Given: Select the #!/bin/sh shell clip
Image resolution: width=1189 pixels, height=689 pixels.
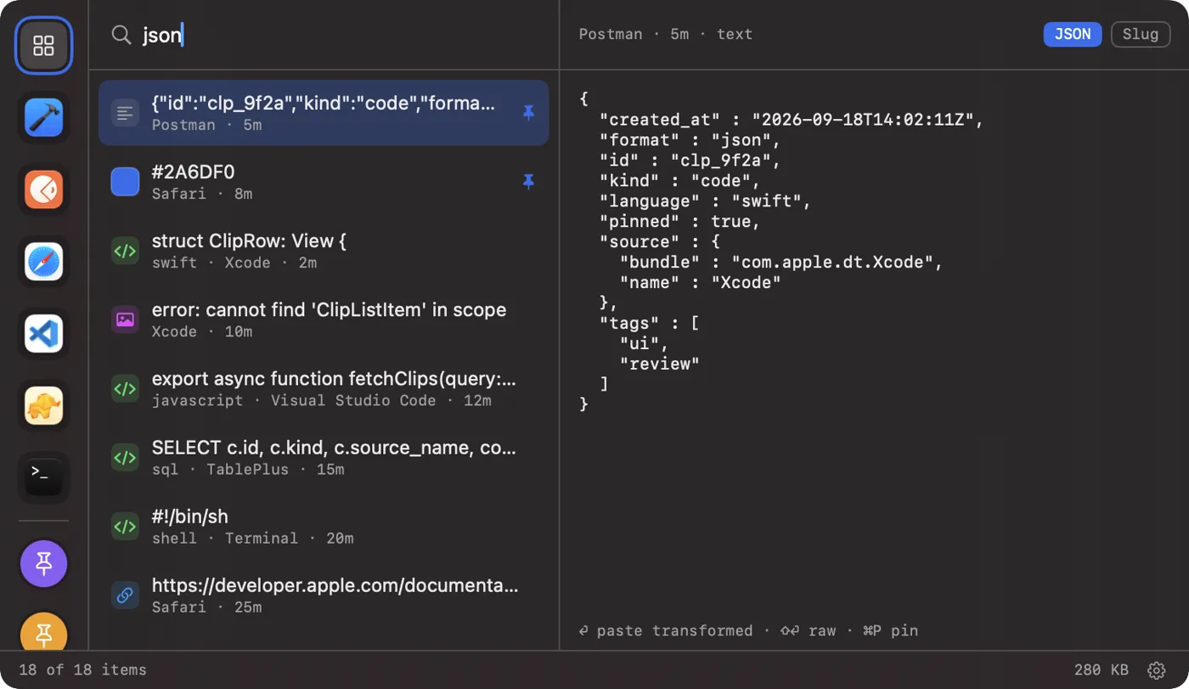Looking at the screenshot, I should [x=324, y=526].
